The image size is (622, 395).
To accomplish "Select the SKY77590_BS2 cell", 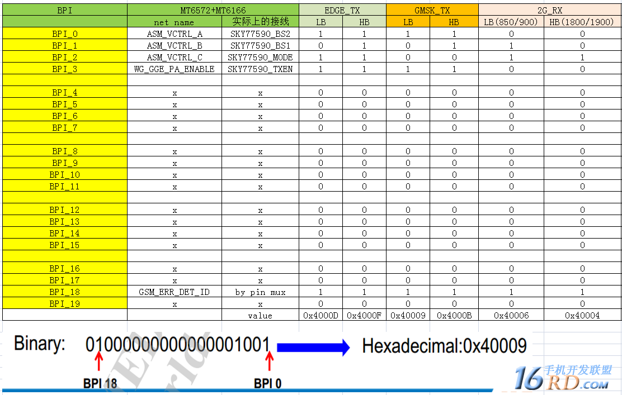I will coord(260,34).
